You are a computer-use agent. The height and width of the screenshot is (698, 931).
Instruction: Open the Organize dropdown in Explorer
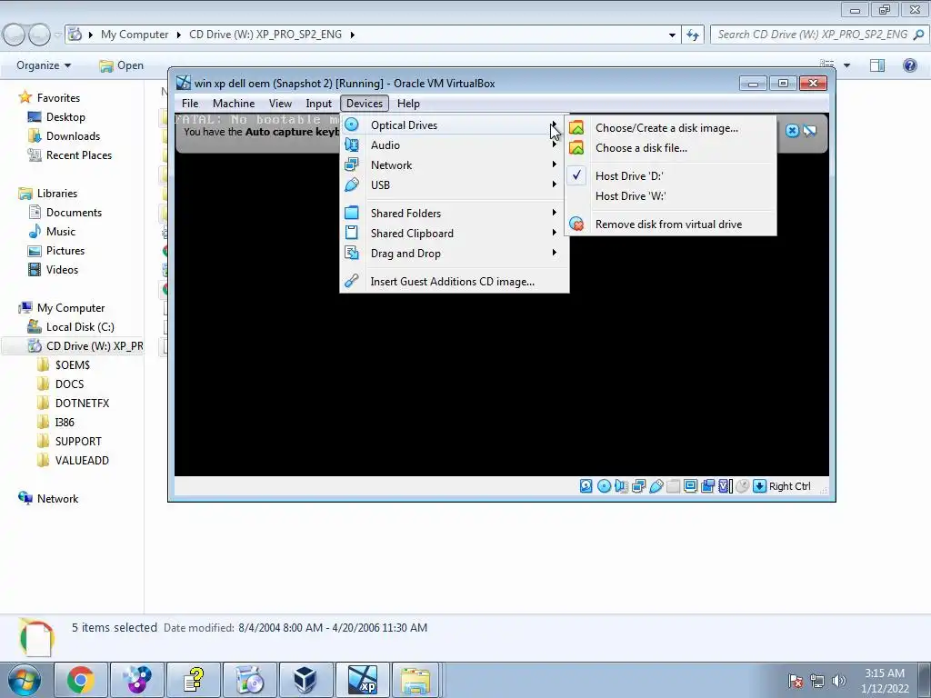coord(44,65)
